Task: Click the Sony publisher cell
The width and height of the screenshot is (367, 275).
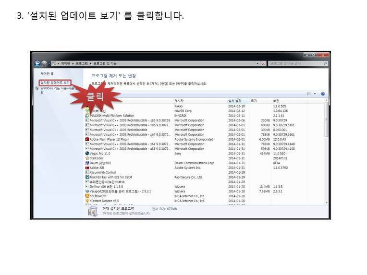Action: click(x=178, y=154)
